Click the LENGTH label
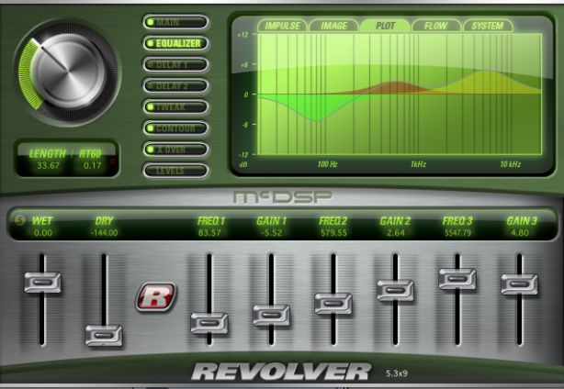 coord(48,154)
